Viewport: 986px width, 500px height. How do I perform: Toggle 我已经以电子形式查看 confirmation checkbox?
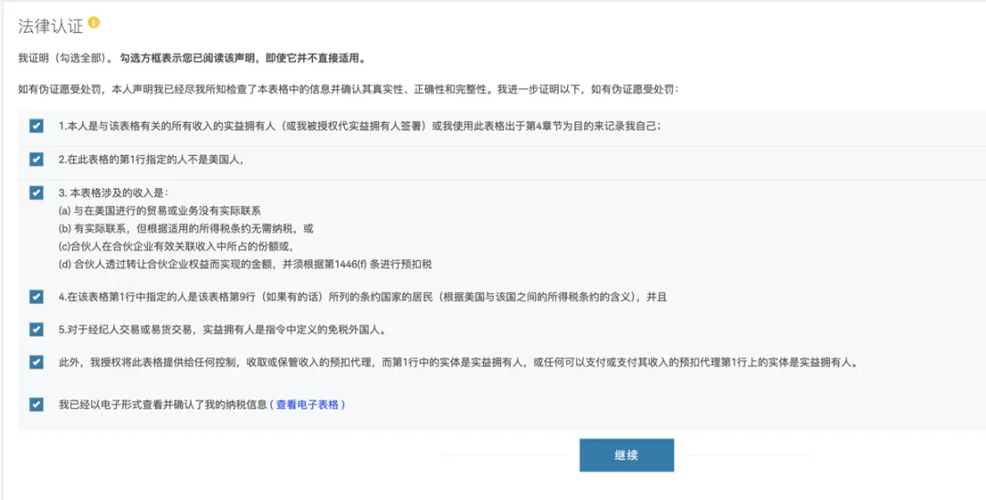pyautogui.click(x=37, y=404)
